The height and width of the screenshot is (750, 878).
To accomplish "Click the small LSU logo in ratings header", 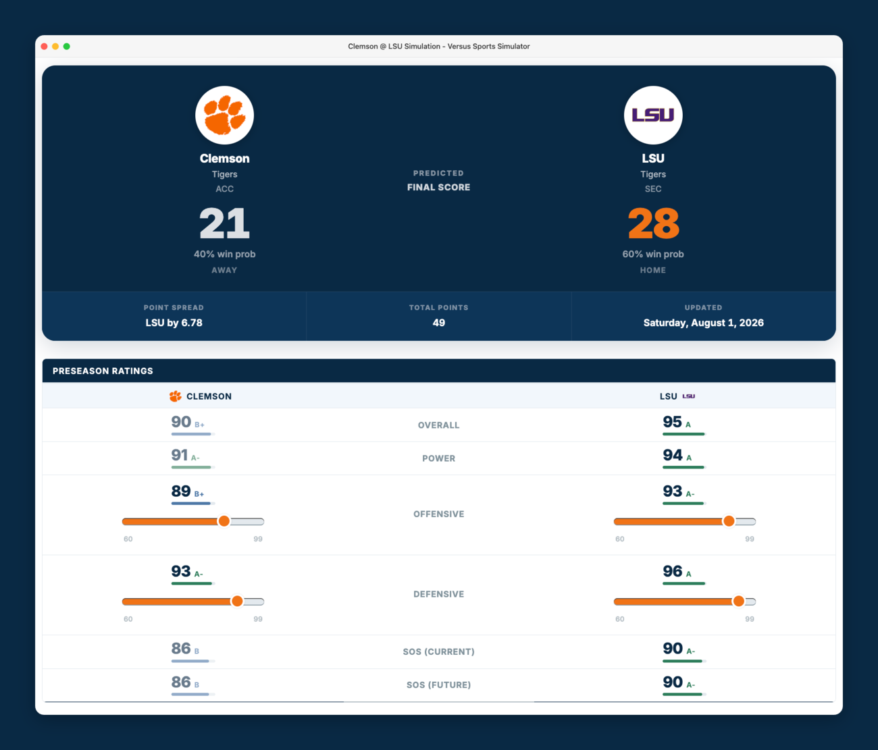I will point(688,396).
